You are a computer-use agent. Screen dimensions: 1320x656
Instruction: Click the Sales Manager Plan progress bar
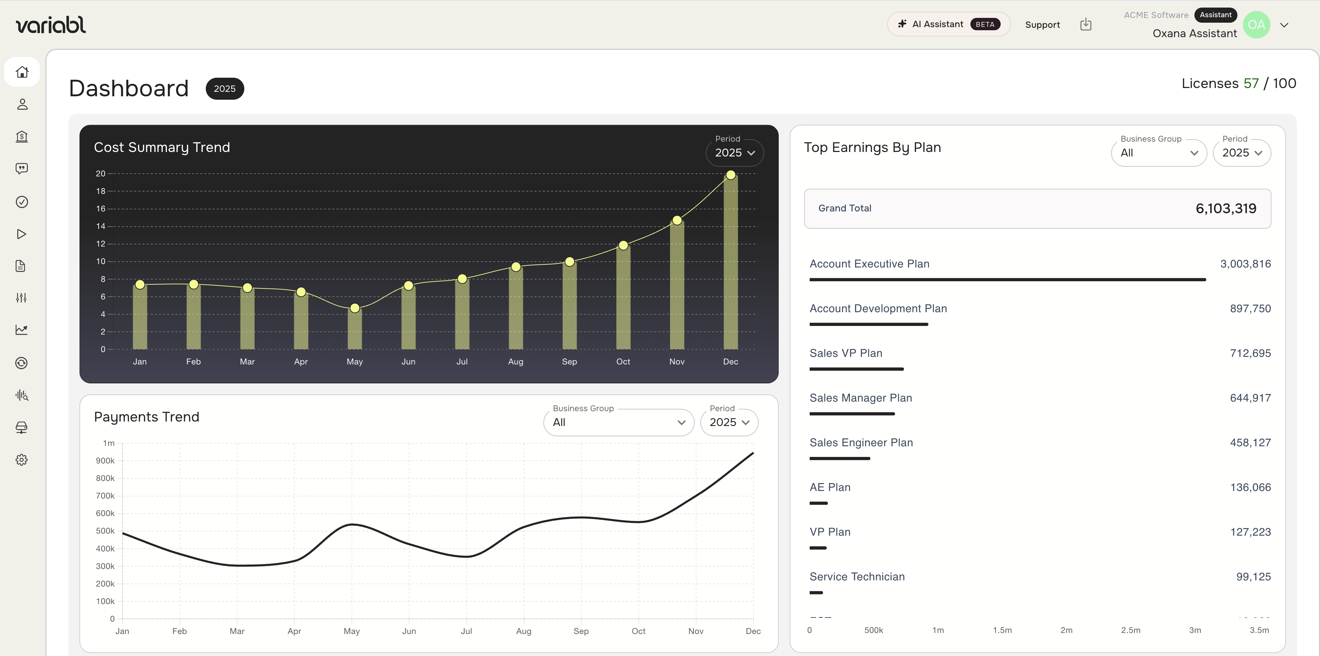click(x=852, y=414)
